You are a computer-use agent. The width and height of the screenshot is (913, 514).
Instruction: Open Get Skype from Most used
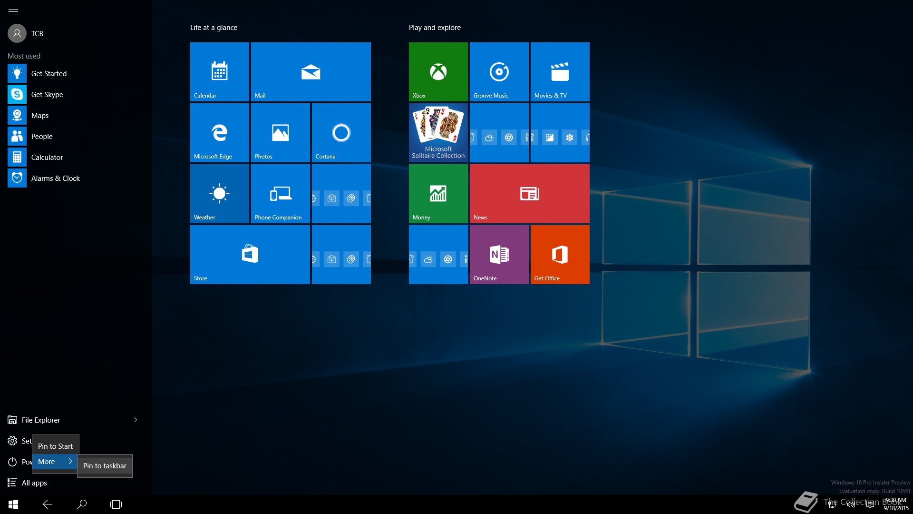(x=76, y=94)
